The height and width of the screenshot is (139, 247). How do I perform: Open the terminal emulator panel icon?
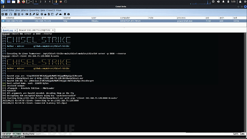[28, 2]
